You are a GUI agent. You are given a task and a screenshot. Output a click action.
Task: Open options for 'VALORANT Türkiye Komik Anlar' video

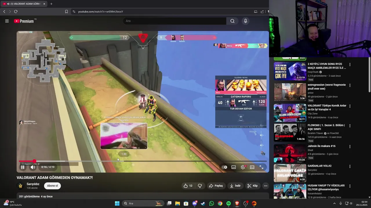350,106
